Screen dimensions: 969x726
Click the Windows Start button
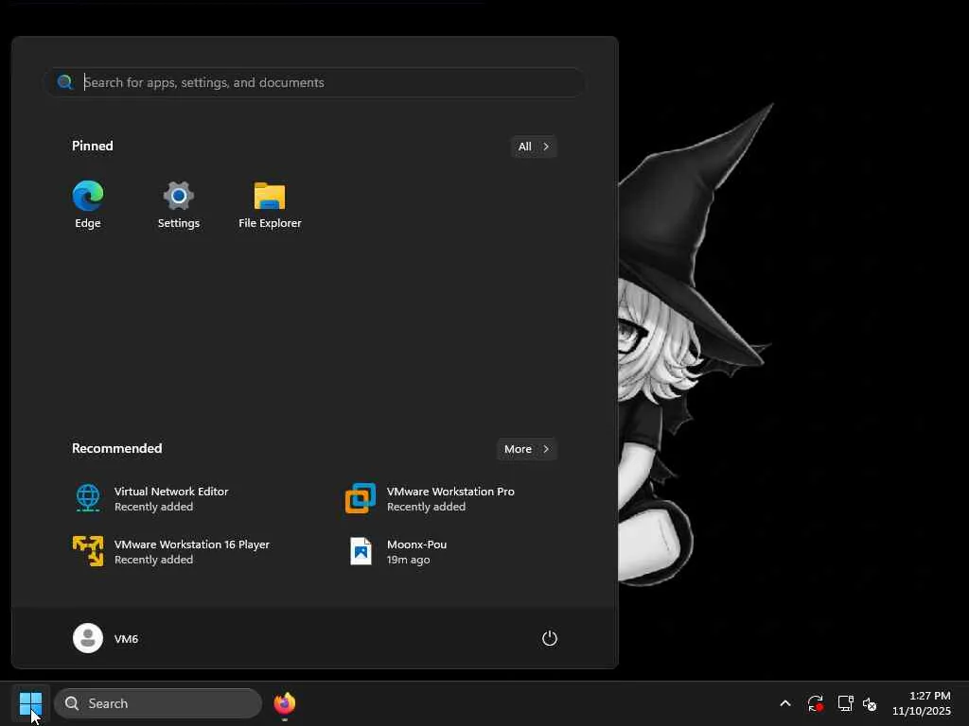click(30, 703)
